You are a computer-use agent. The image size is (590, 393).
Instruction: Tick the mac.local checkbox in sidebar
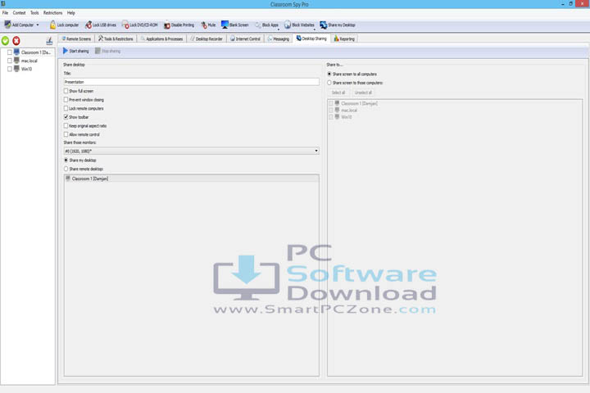click(x=10, y=61)
